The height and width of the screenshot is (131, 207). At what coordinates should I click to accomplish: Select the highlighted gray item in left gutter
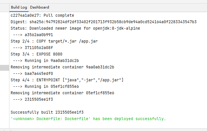[4, 68]
